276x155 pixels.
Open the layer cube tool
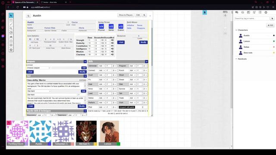pyautogui.click(x=11, y=20)
